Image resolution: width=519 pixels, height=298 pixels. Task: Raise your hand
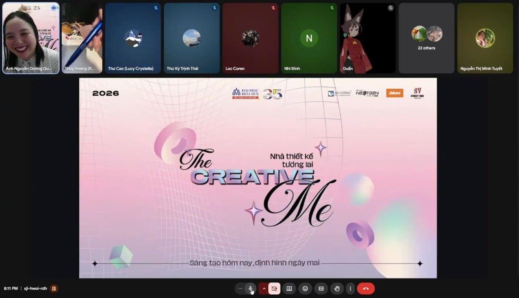(337, 289)
